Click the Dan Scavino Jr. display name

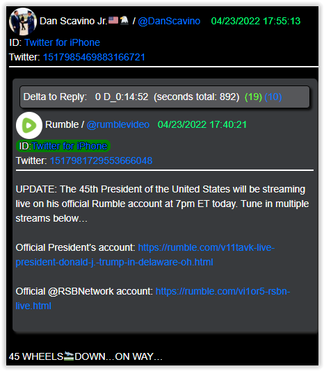click(x=74, y=21)
